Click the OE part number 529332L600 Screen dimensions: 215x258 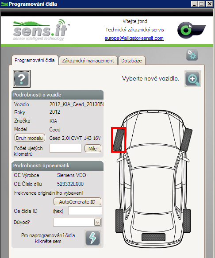point(70,184)
